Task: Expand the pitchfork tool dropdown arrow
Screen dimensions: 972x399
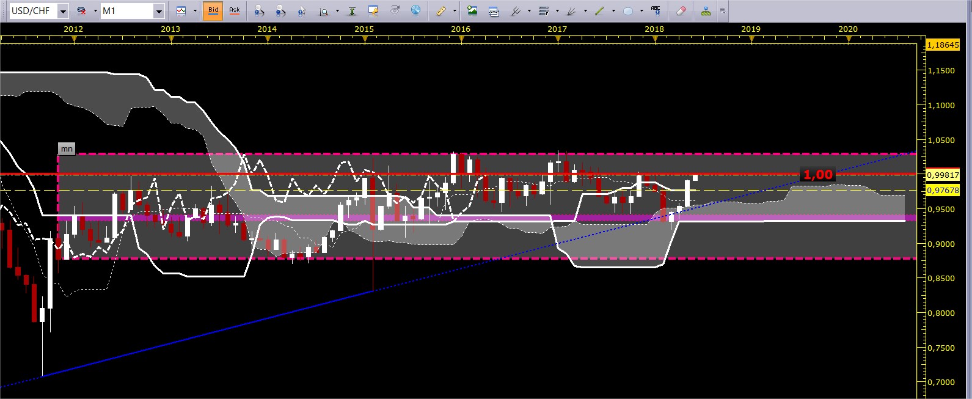Action: (x=529, y=11)
